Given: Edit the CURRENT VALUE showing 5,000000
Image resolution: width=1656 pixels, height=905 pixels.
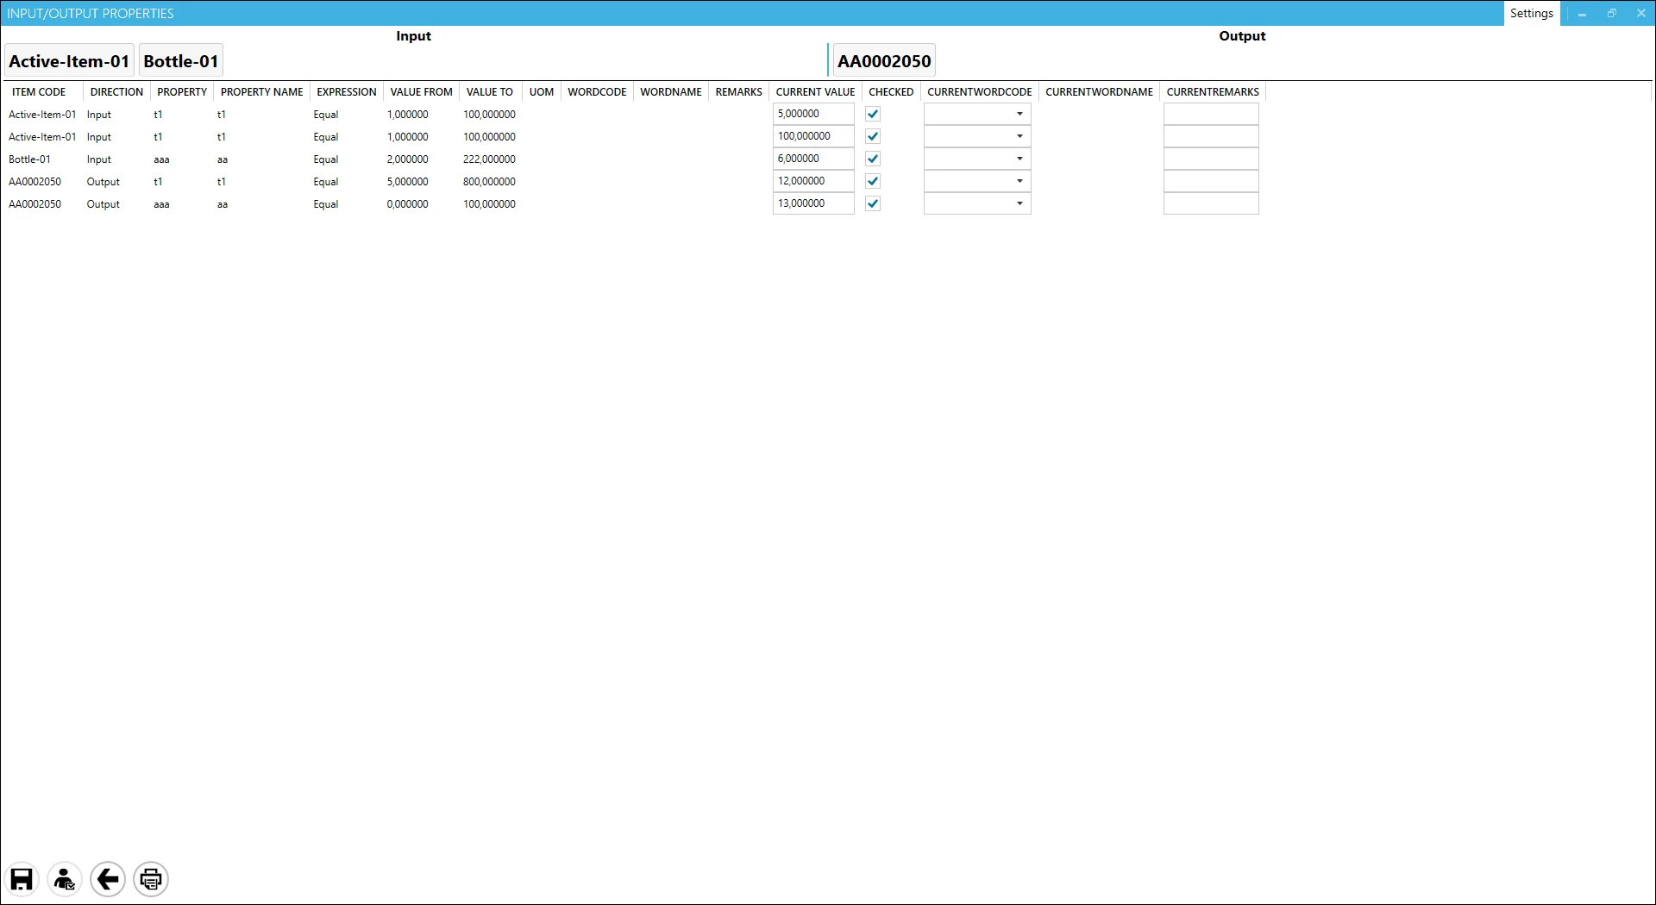Looking at the screenshot, I should coord(811,113).
